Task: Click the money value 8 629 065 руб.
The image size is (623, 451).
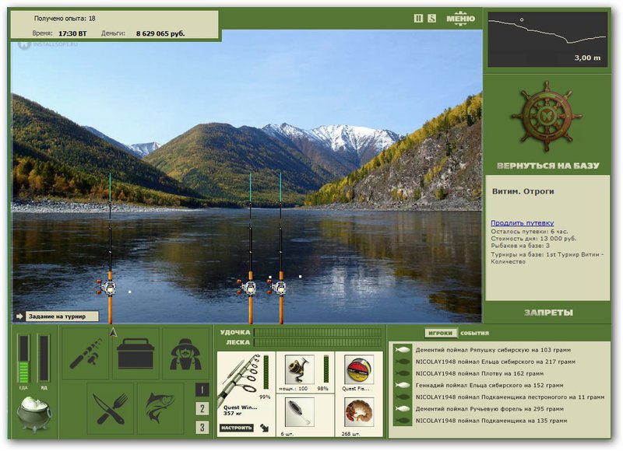Action: pos(160,33)
